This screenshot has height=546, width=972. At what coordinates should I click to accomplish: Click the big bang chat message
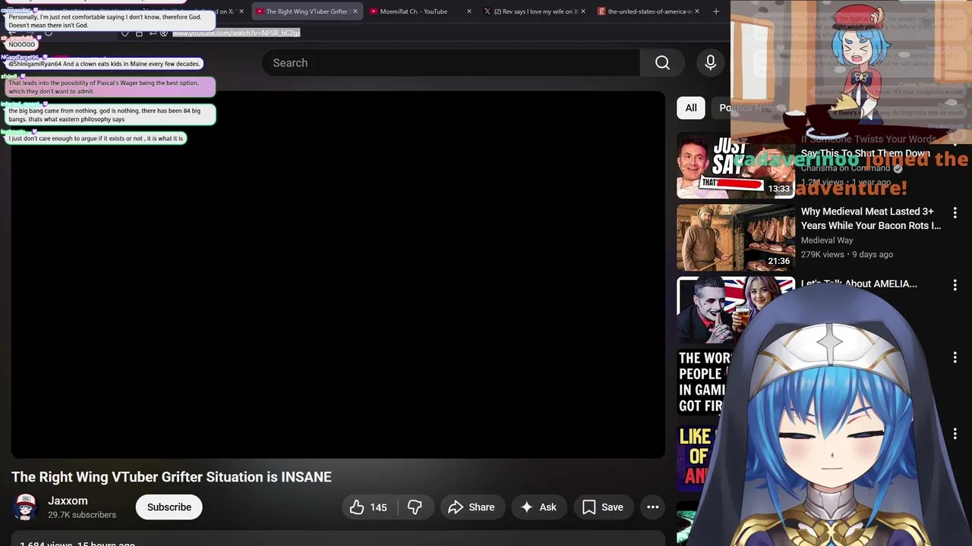[110, 115]
